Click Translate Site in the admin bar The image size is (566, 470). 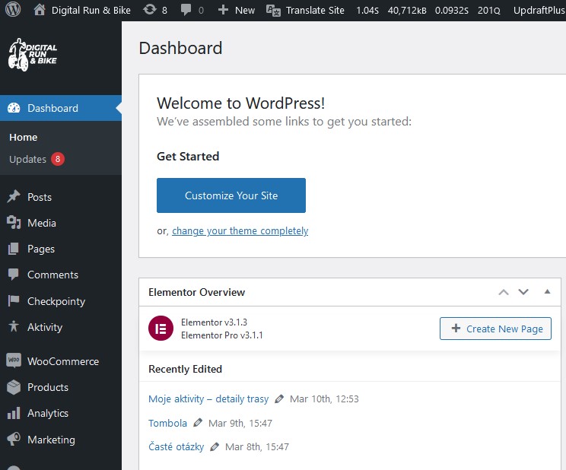point(315,10)
